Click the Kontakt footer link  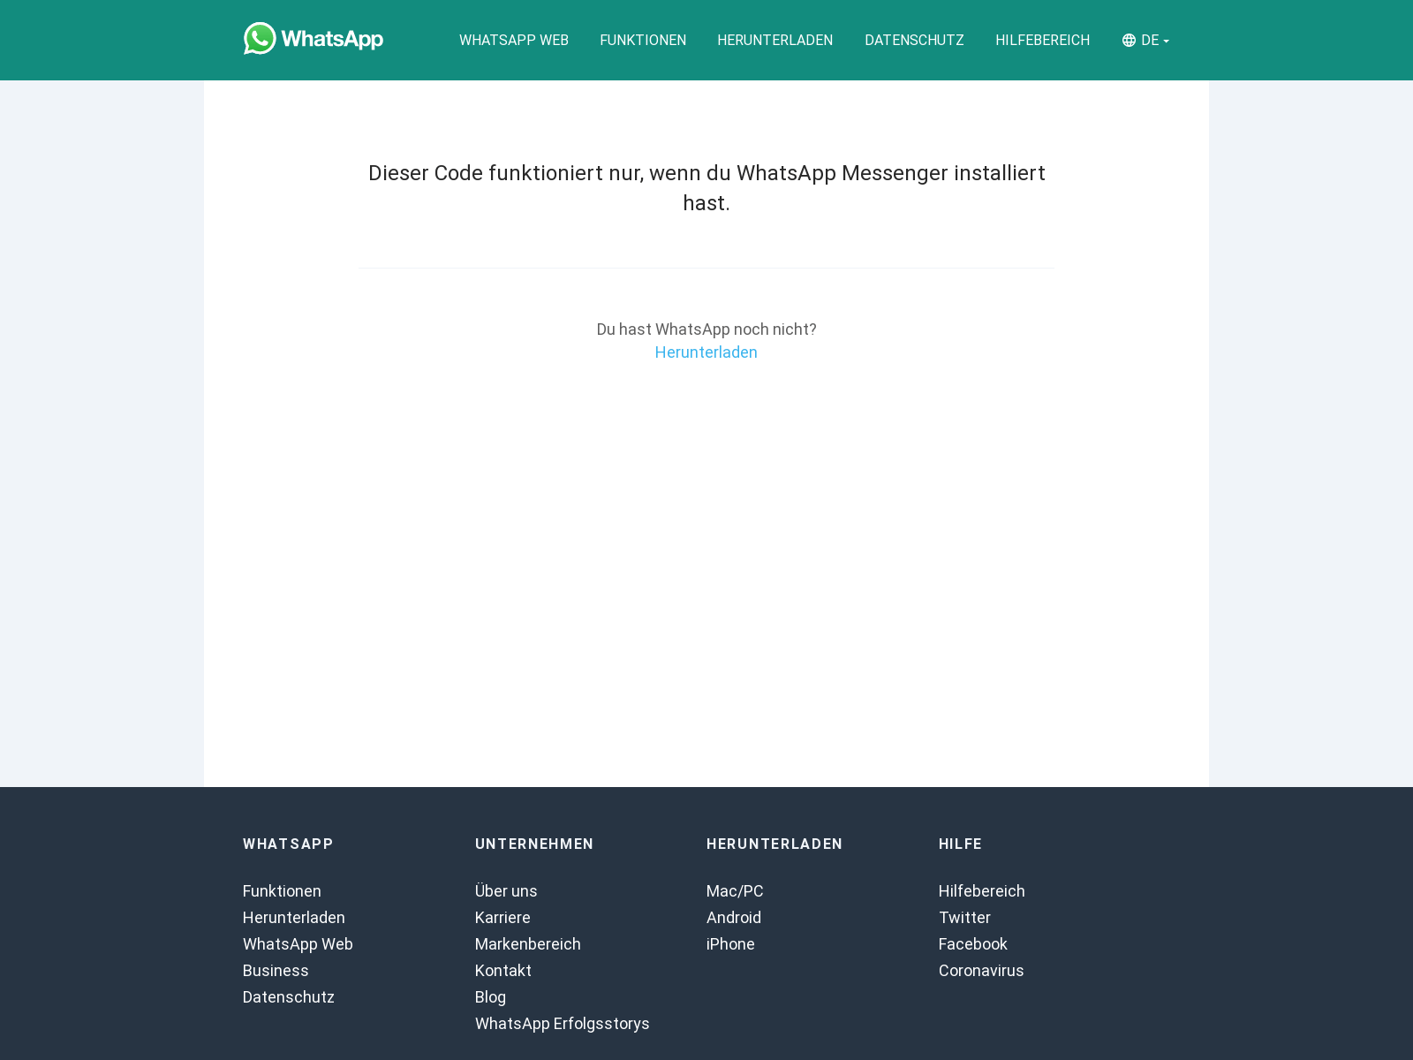pos(503,971)
